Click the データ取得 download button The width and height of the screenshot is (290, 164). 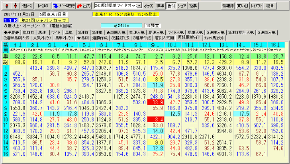[x=64, y=6]
